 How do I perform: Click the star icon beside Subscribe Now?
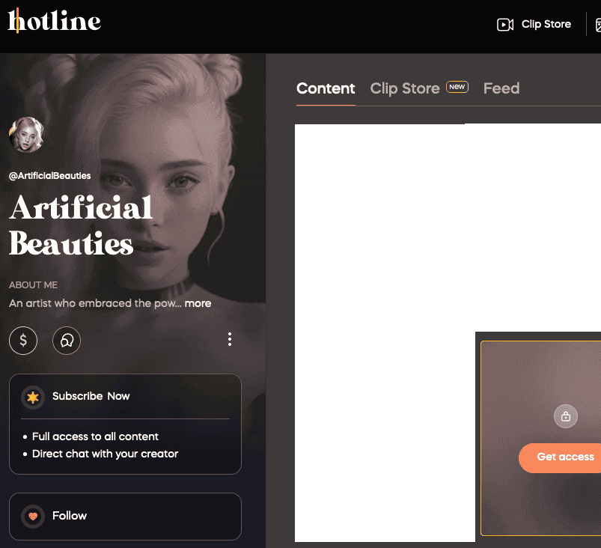coord(33,397)
